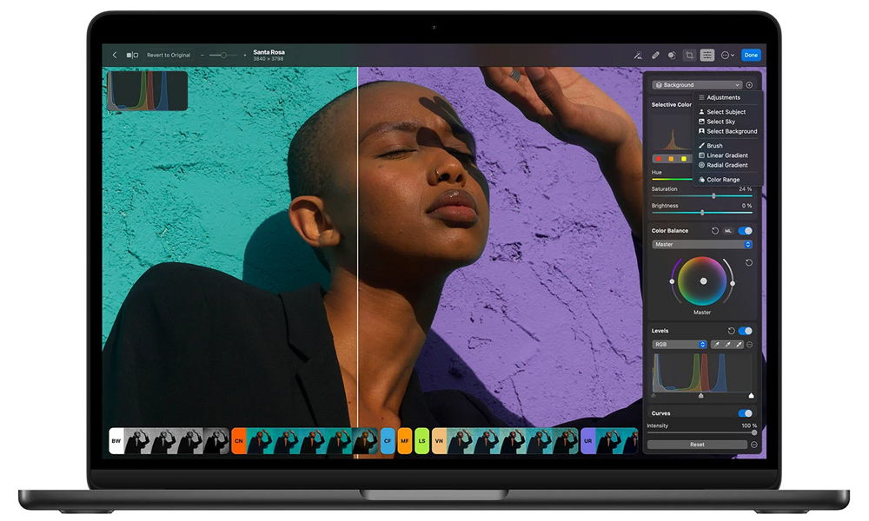Click the split comparison view icon
This screenshot has height=521, width=869.
coord(132,55)
